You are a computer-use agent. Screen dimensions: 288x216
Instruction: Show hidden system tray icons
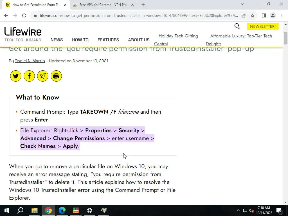pyautogui.click(x=238, y=210)
